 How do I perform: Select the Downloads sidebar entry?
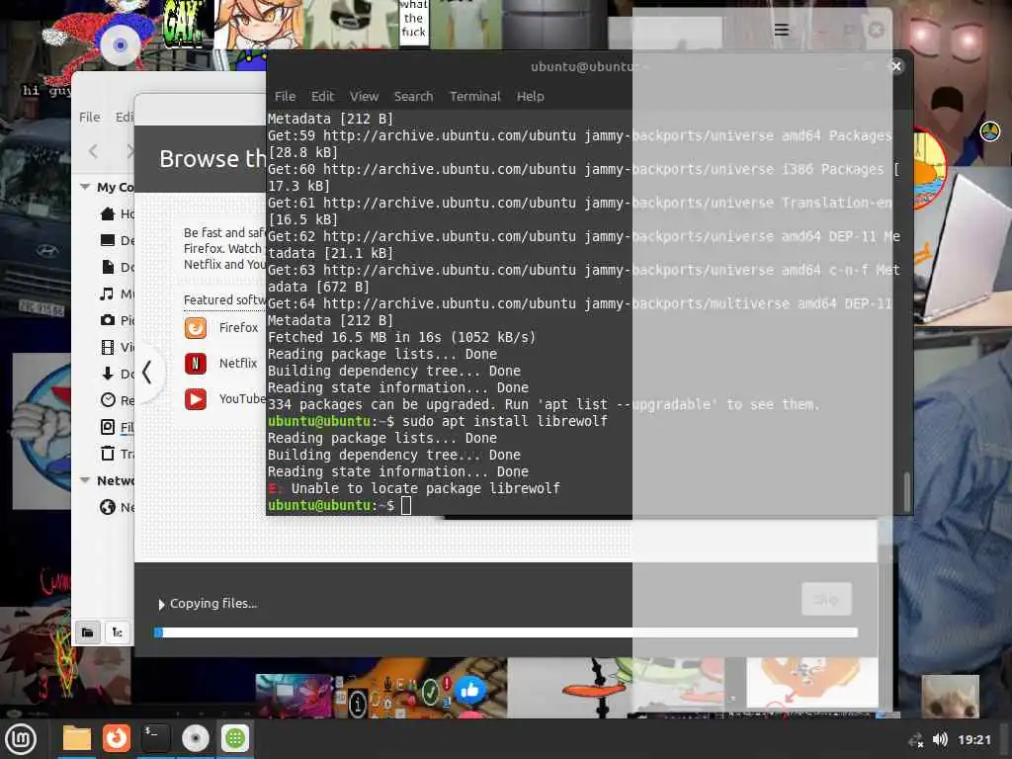117,374
